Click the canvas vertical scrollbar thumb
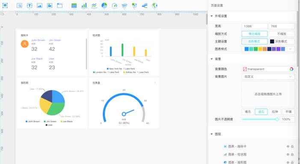Image resolution: width=300 pixels, height=164 pixels. pyautogui.click(x=207, y=19)
